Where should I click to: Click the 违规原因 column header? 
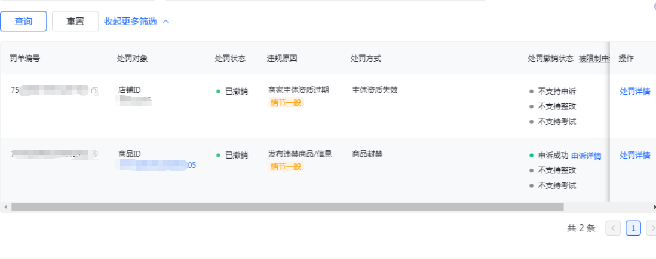pyautogui.click(x=282, y=58)
